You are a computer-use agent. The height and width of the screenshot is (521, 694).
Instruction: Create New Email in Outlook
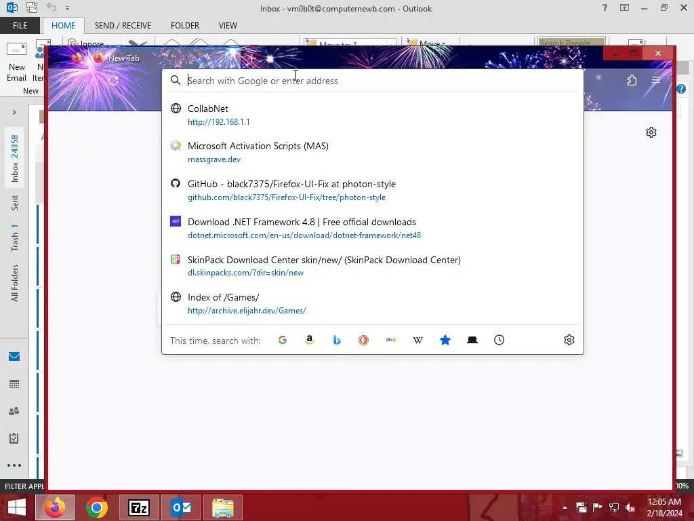(x=16, y=62)
